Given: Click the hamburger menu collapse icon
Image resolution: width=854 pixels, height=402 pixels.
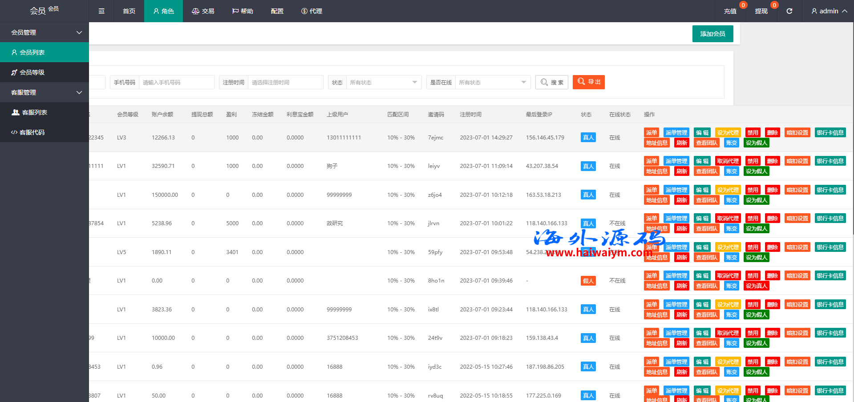Looking at the screenshot, I should [x=101, y=11].
